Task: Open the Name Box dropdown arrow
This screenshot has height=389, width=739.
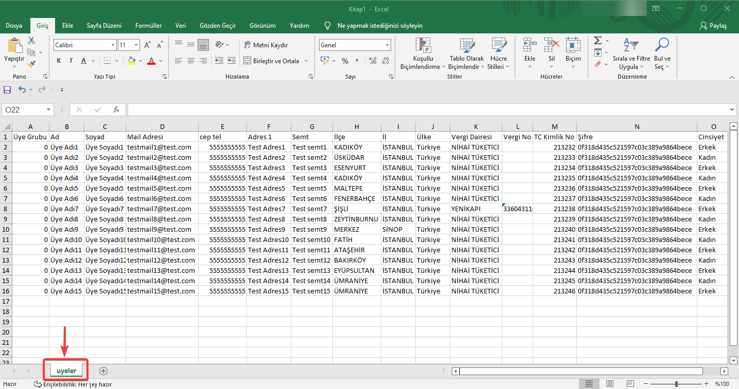Action: click(x=49, y=109)
